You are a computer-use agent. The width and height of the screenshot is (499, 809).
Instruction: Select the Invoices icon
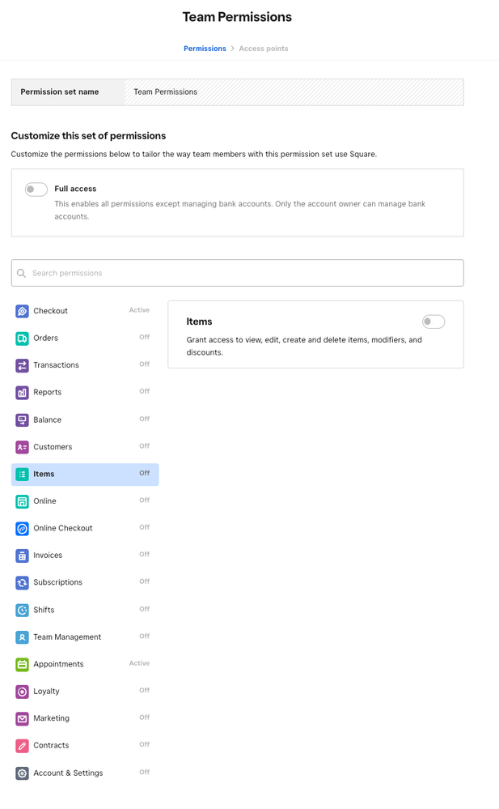pos(21,555)
